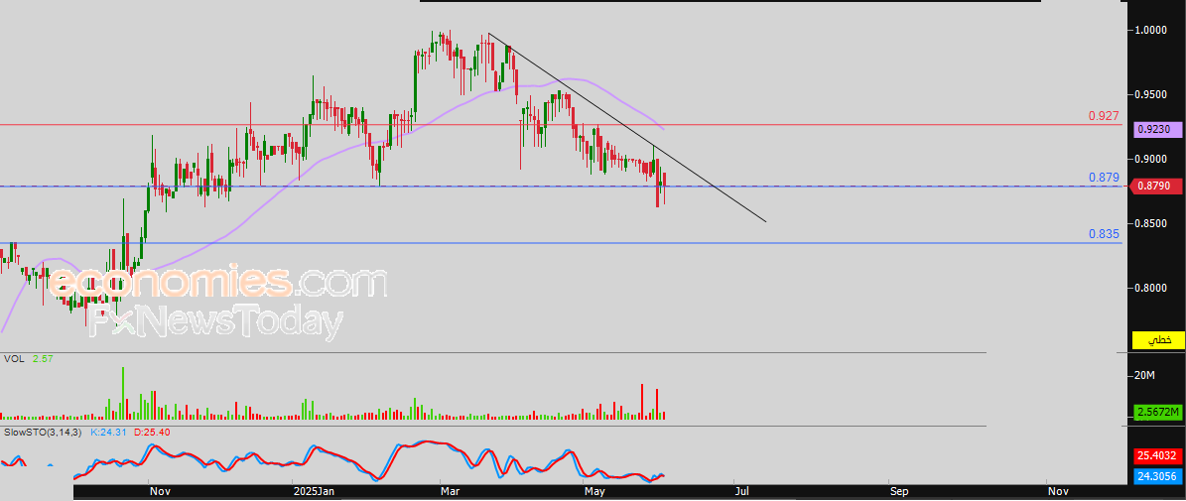Screen dimensions: 1186x501
Task: Click the D:25.40 stochastic value
Action: click(152, 433)
